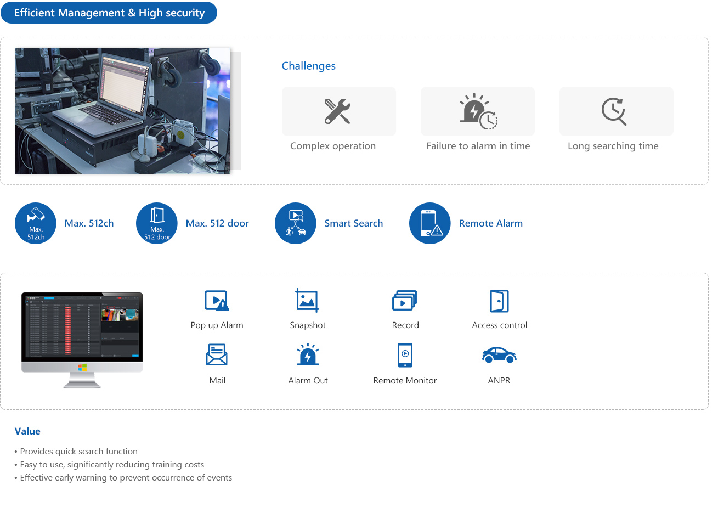Screen dimensions: 718x519
Task: Click the Long searching time magnifier icon
Action: click(x=614, y=111)
